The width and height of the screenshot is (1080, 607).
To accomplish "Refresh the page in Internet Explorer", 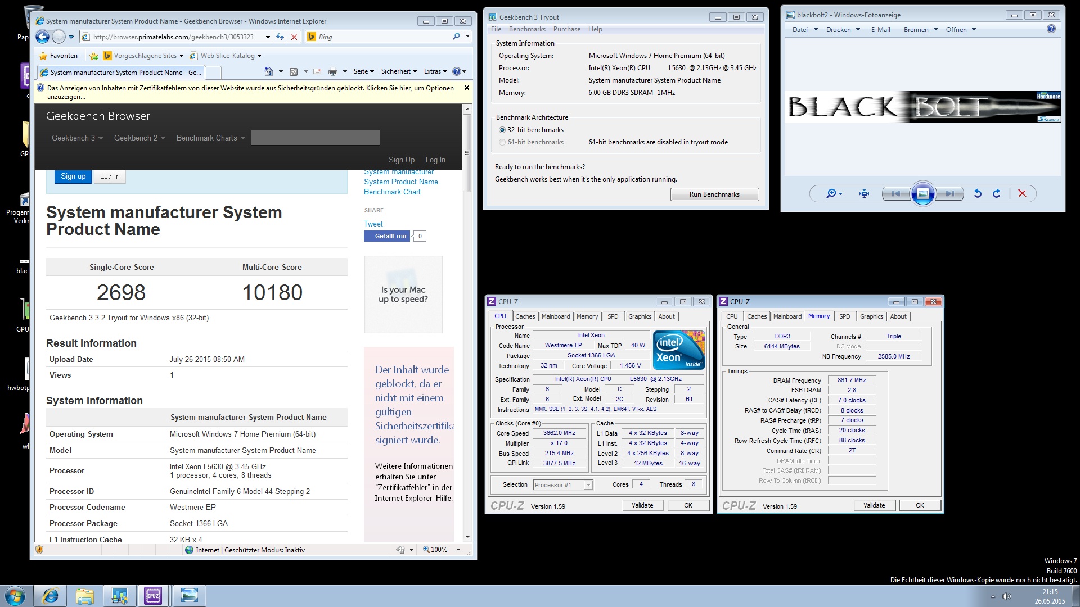I will tap(280, 37).
